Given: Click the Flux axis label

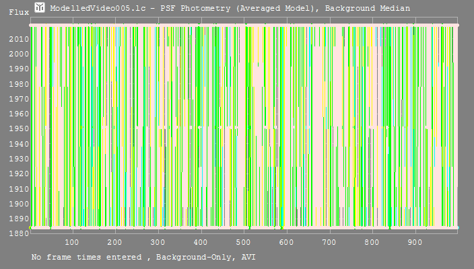Looking at the screenshot, I should point(19,12).
